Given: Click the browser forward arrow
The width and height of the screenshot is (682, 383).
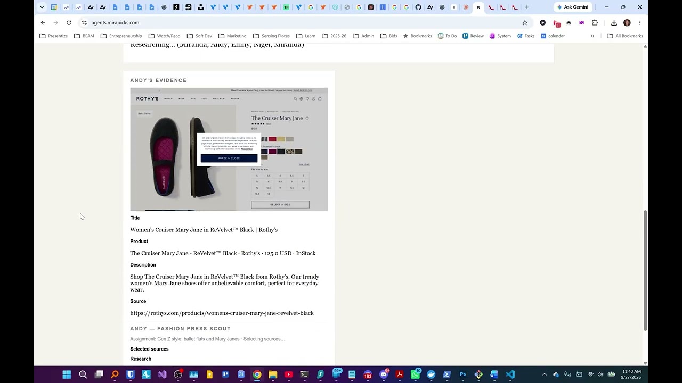Looking at the screenshot, I should [x=56, y=23].
